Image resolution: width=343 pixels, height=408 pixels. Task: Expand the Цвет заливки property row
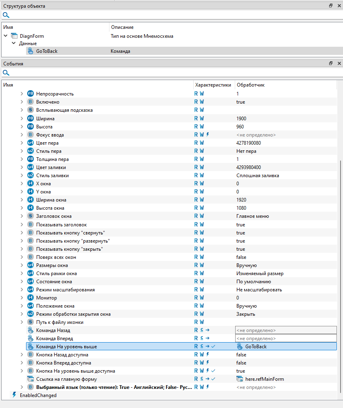click(x=22, y=167)
